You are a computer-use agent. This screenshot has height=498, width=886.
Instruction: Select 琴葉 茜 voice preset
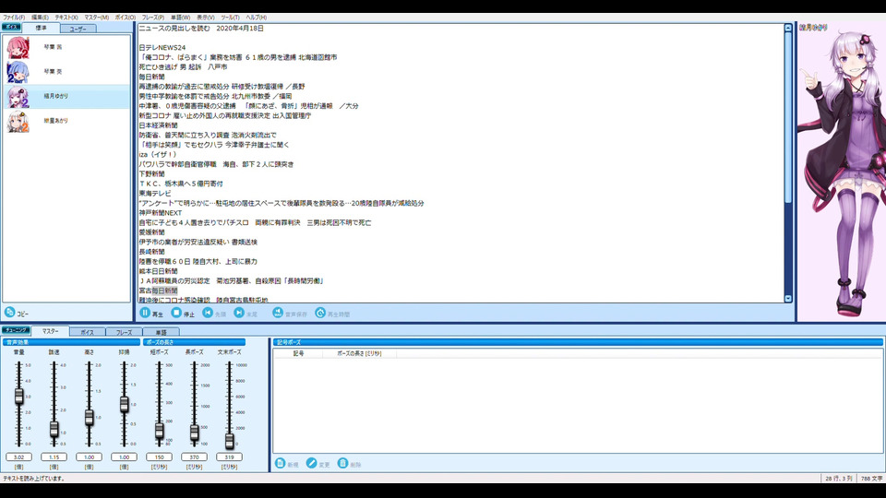click(66, 47)
